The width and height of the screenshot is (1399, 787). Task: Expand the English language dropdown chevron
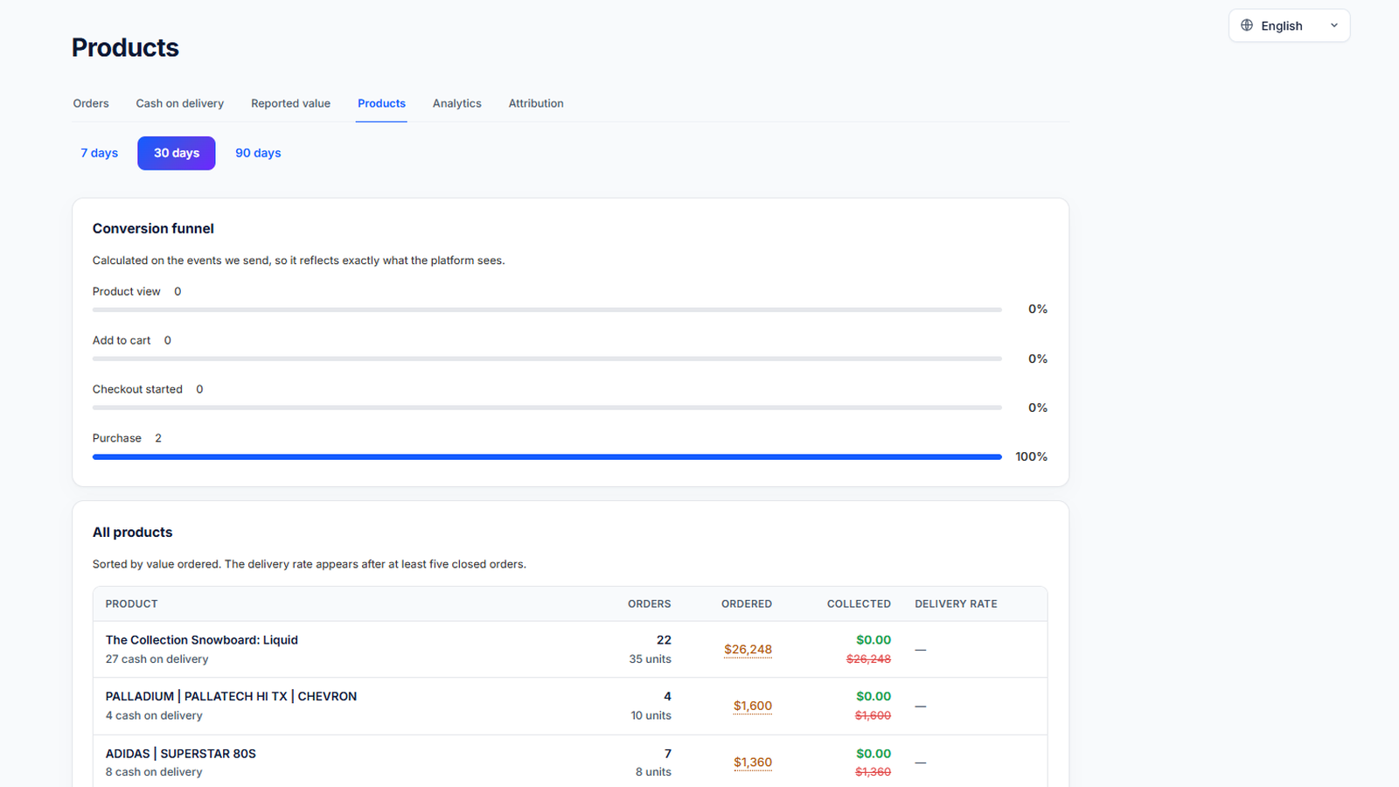coord(1334,25)
